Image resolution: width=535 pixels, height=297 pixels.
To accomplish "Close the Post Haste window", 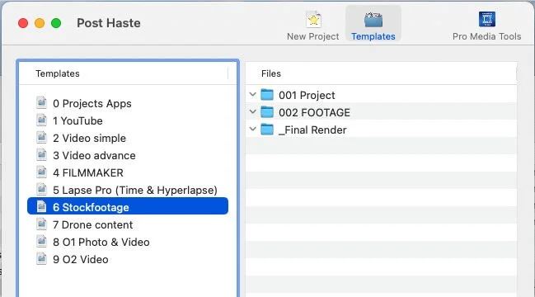I will pos(23,23).
